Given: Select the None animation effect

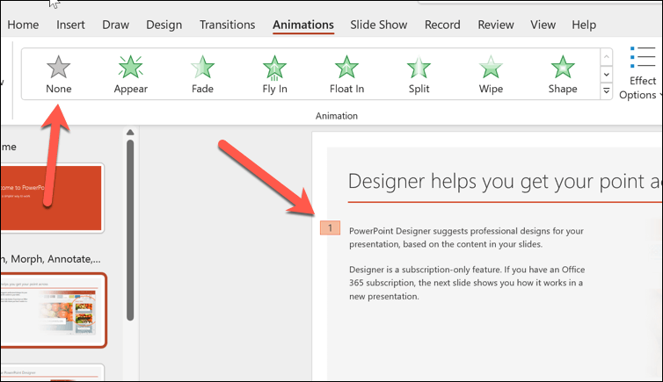Looking at the screenshot, I should [x=59, y=75].
